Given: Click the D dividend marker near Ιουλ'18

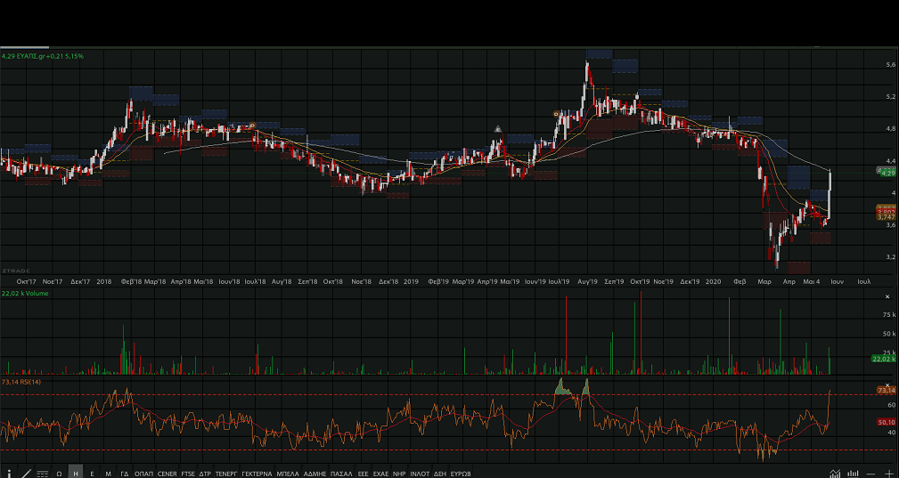Looking at the screenshot, I should 253,126.
